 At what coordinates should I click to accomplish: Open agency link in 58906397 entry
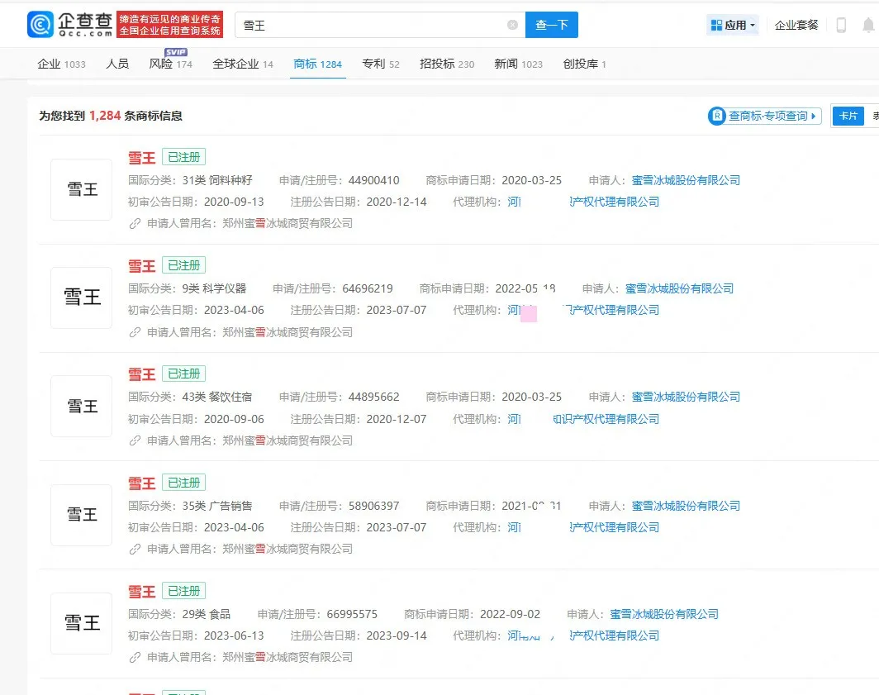[x=583, y=527]
